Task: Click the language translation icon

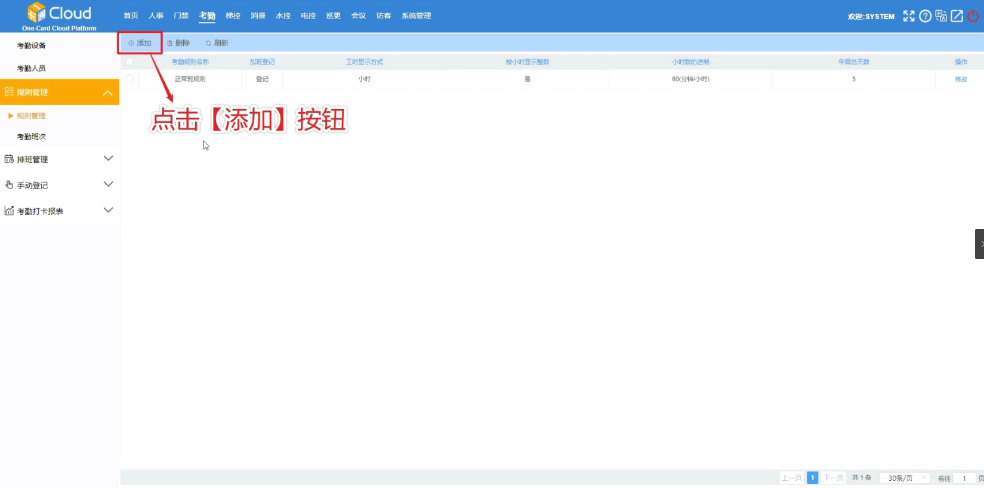Action: pos(941,16)
